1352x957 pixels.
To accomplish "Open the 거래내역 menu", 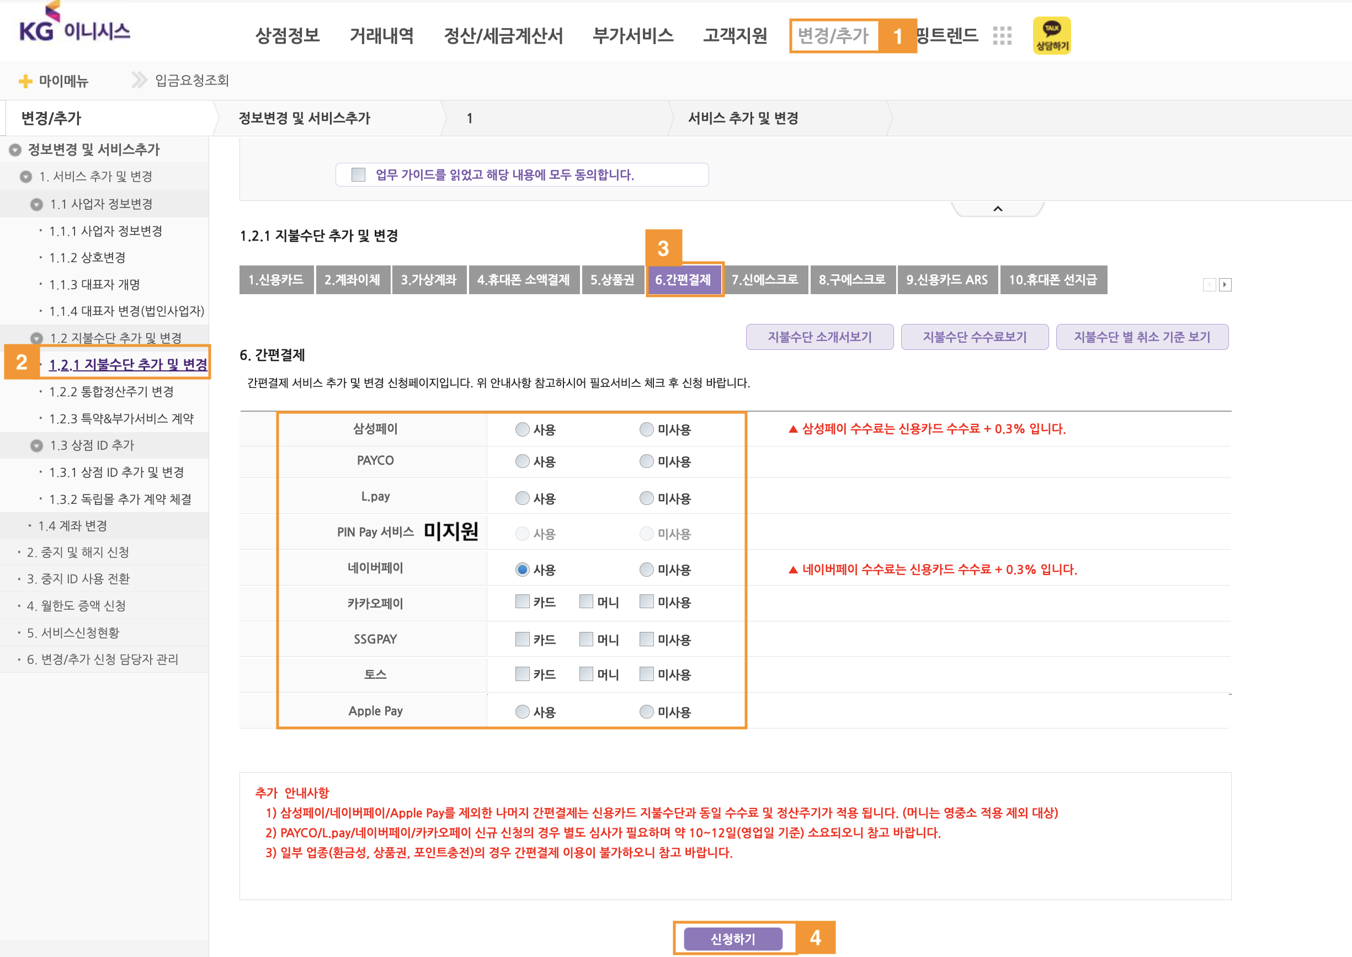I will pos(382,36).
